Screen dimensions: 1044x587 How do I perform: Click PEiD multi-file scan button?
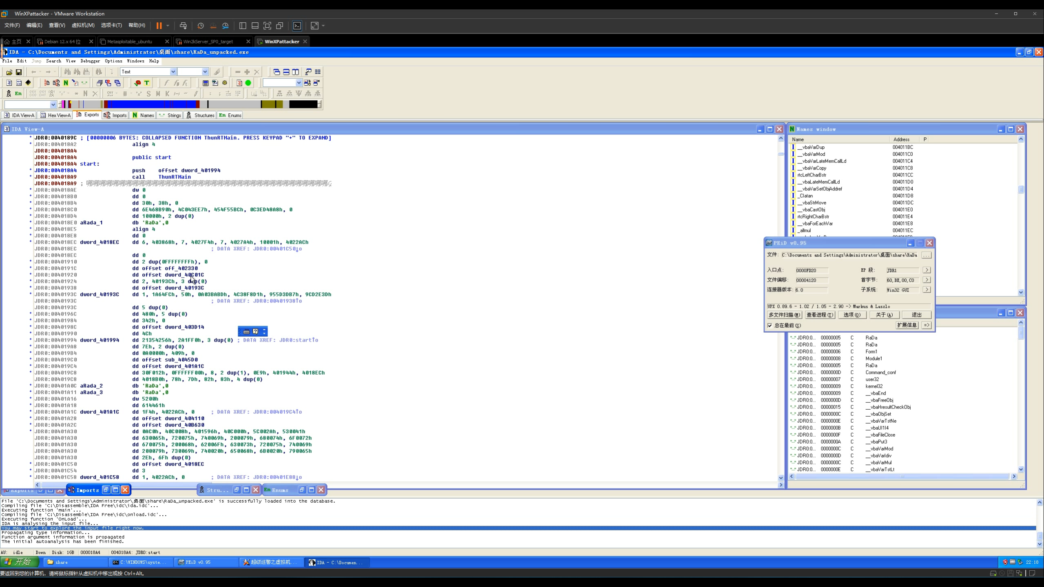tap(784, 315)
